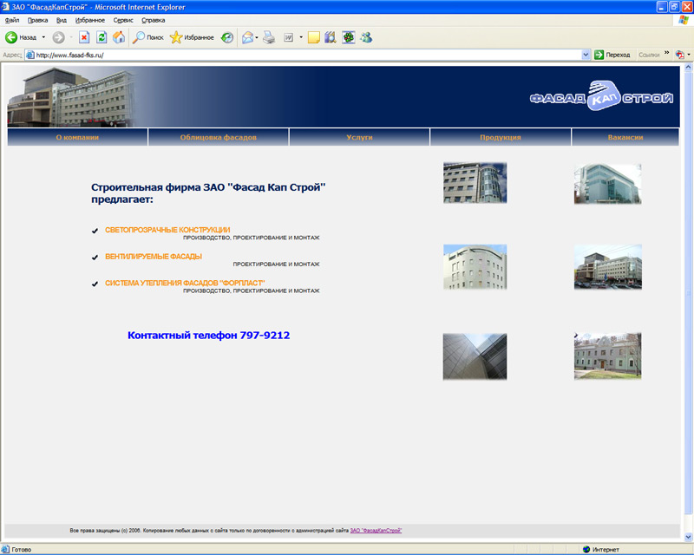Click the Edit with Word icon
Viewport: 694px width, 555px height.
pos(289,37)
